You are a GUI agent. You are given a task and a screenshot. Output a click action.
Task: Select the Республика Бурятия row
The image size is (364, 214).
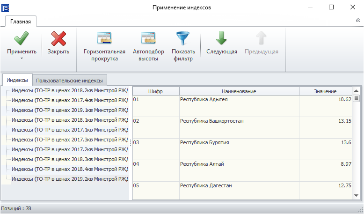click(242, 149)
